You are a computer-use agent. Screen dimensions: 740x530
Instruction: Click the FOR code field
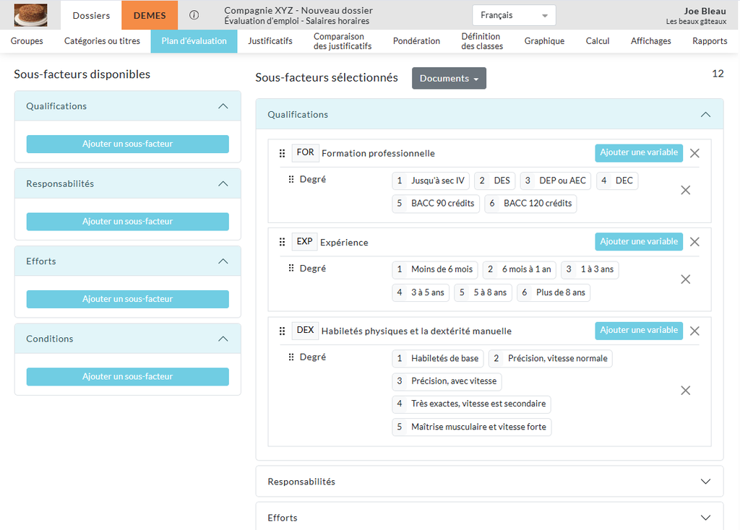[x=305, y=152]
